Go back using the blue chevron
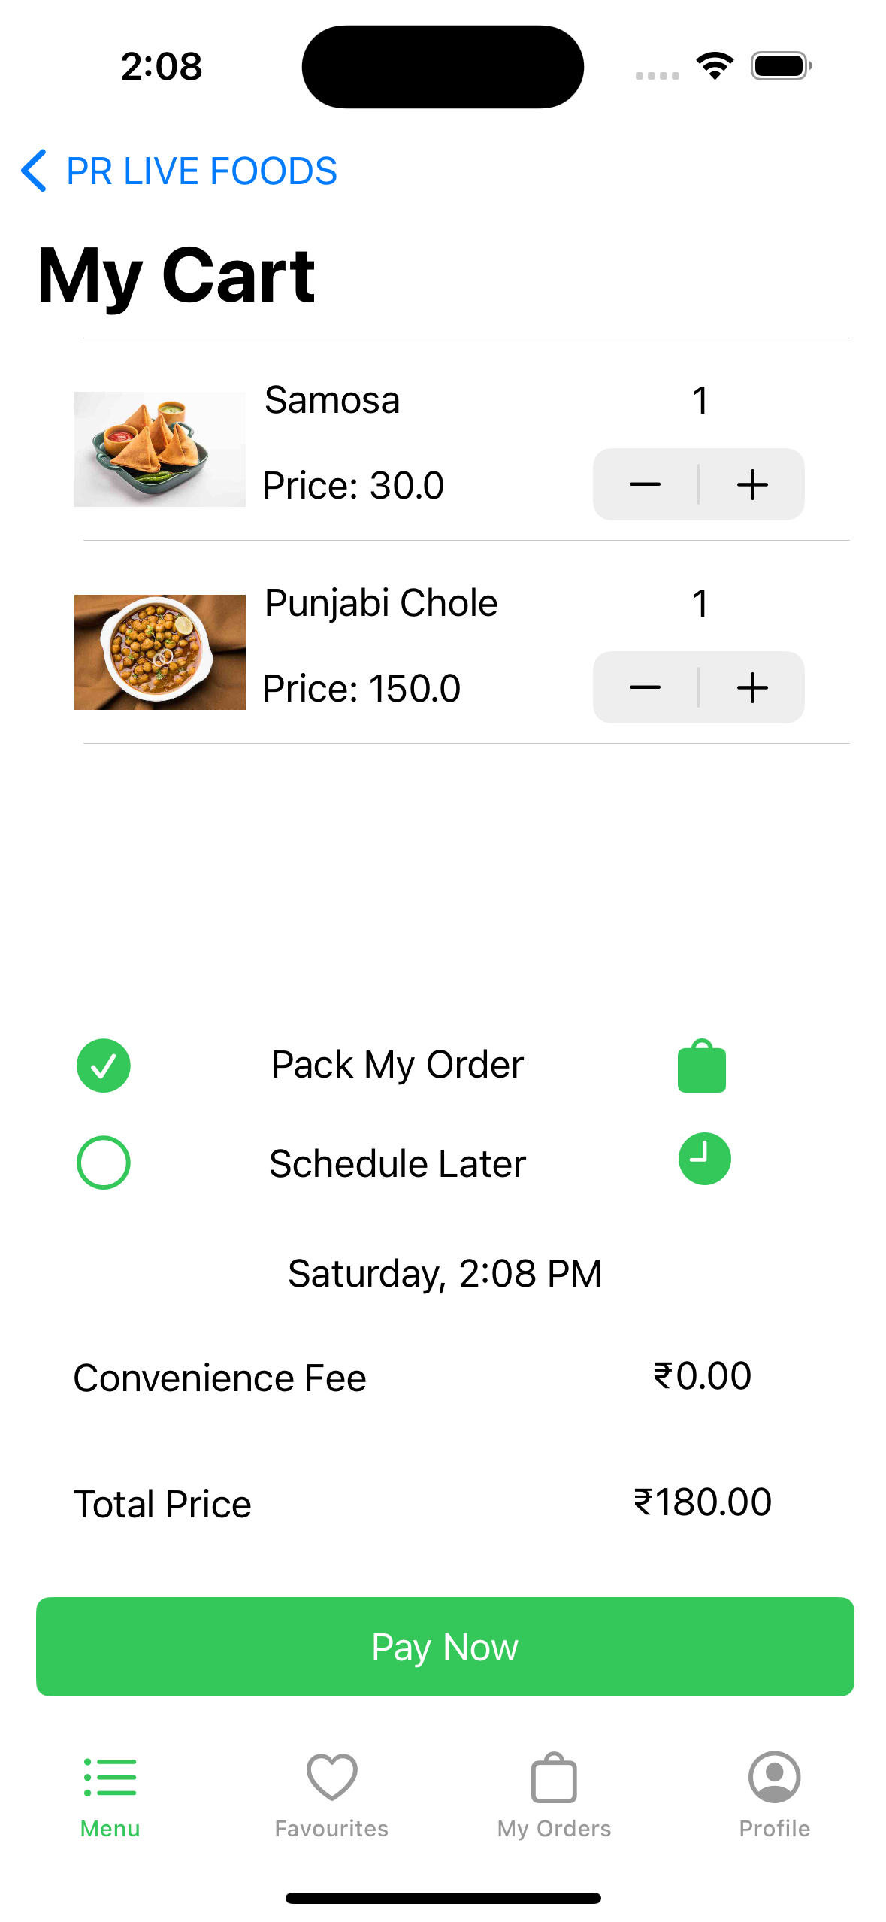 [34, 171]
